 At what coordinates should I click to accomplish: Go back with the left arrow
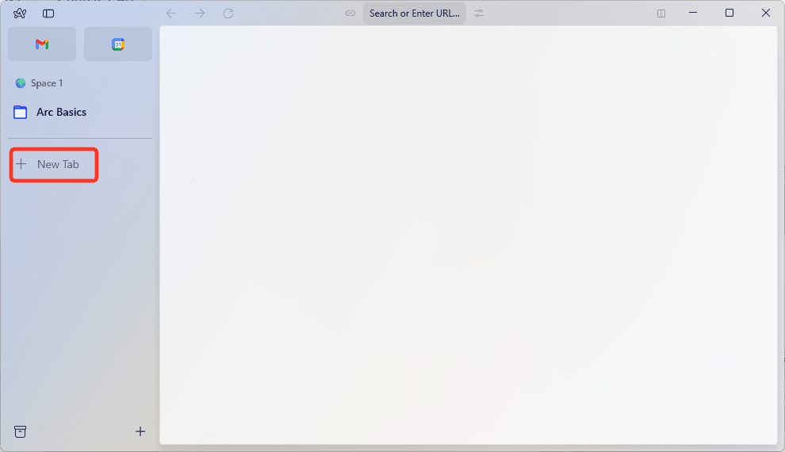tap(171, 13)
